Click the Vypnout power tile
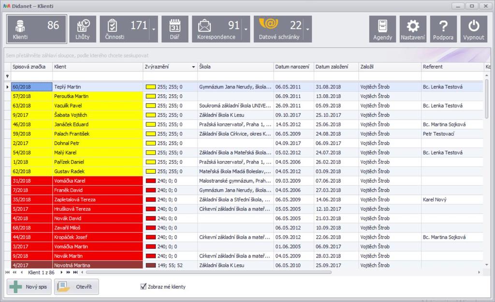Screen dimensions: 495x302 click(x=474, y=29)
